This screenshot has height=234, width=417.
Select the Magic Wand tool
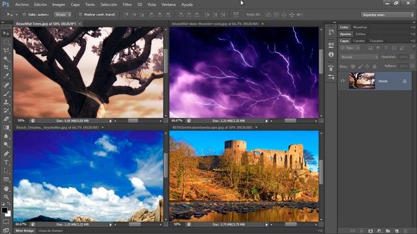[6, 59]
